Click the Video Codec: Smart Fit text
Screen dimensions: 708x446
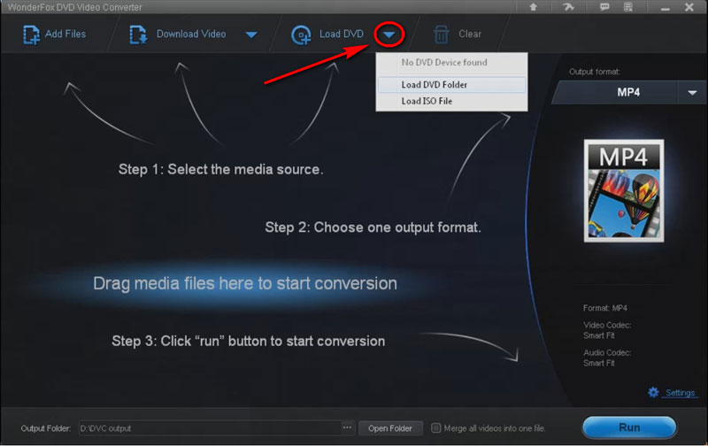(607, 330)
